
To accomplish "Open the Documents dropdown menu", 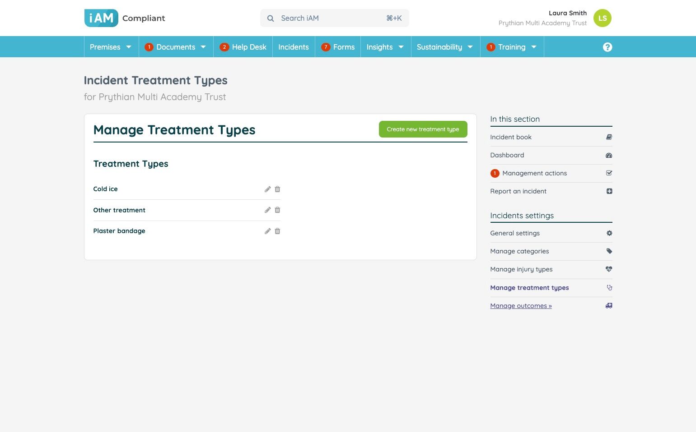I will click(x=176, y=47).
